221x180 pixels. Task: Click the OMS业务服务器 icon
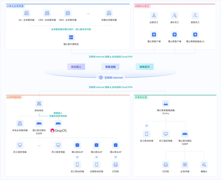point(68,13)
